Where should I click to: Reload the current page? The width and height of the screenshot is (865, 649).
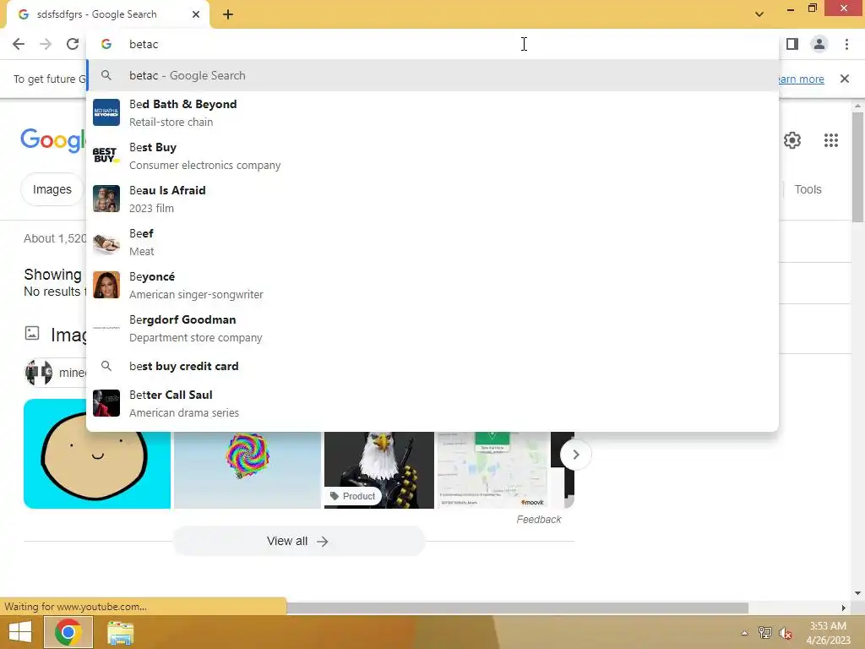point(73,44)
